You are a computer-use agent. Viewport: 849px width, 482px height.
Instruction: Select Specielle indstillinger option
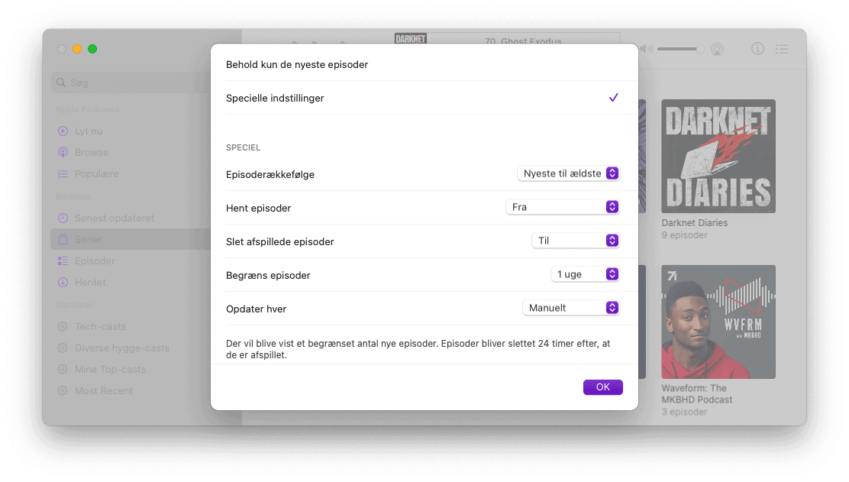tap(424, 98)
